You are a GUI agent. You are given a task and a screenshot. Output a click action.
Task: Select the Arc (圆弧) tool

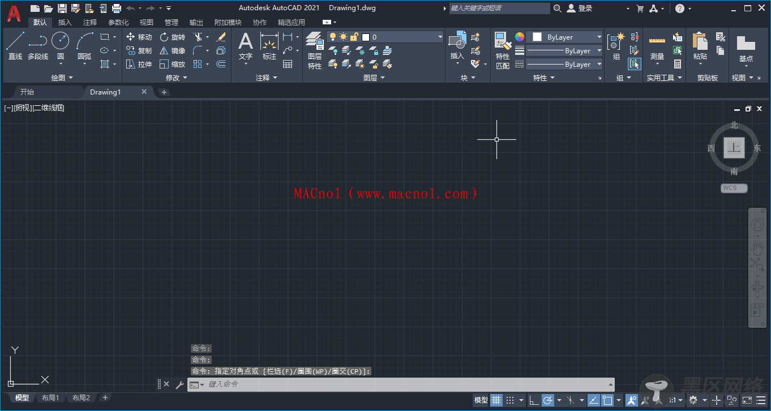[84, 46]
